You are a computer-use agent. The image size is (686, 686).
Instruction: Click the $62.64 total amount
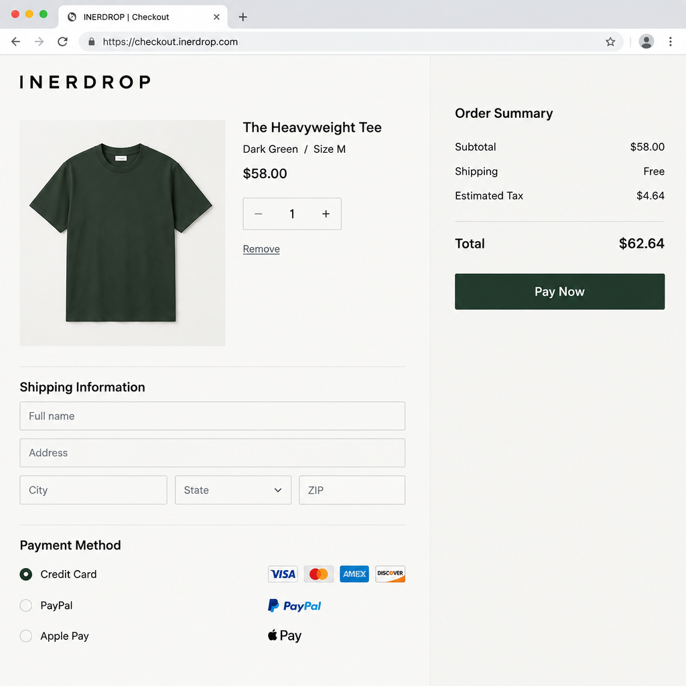pyautogui.click(x=641, y=243)
